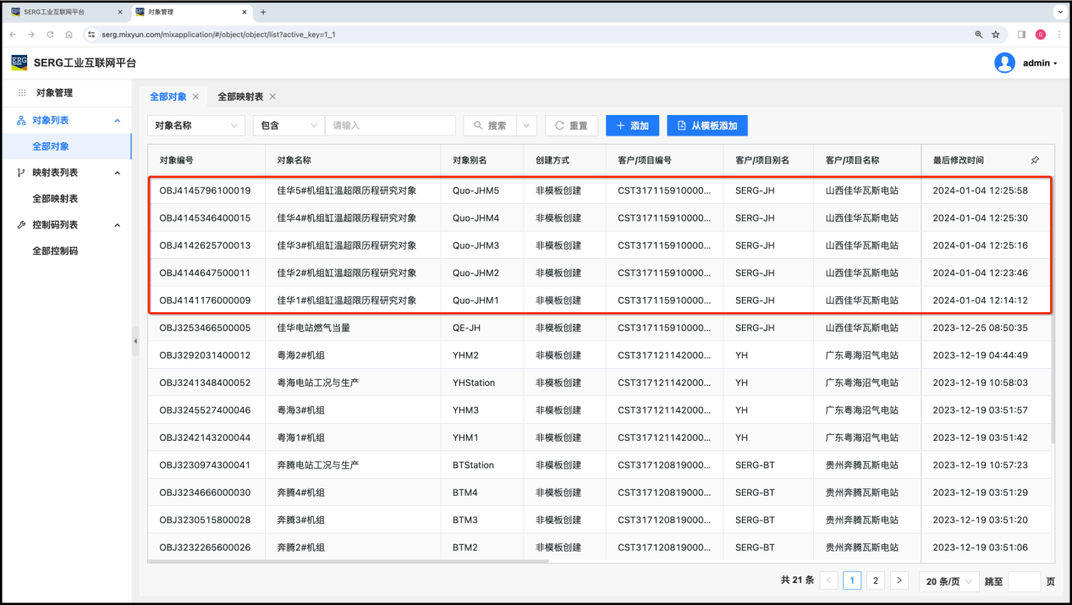Switch to the 全部映射表 tab
1072x605 pixels.
[x=240, y=96]
